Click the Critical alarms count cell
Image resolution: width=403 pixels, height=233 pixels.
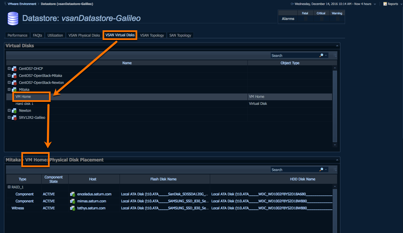(321, 19)
